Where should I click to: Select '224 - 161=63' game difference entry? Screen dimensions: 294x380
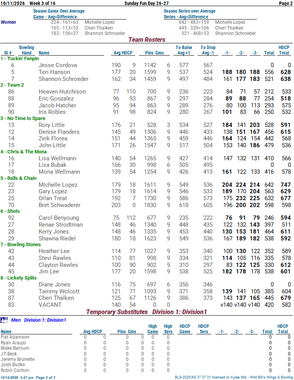pyautogui.click(x=65, y=22)
